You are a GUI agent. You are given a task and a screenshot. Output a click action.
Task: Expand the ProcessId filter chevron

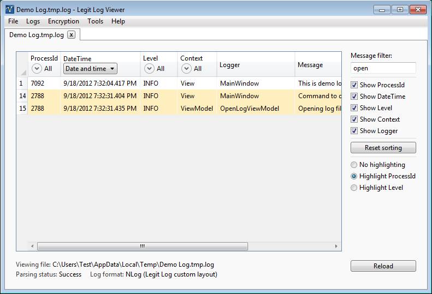point(37,69)
